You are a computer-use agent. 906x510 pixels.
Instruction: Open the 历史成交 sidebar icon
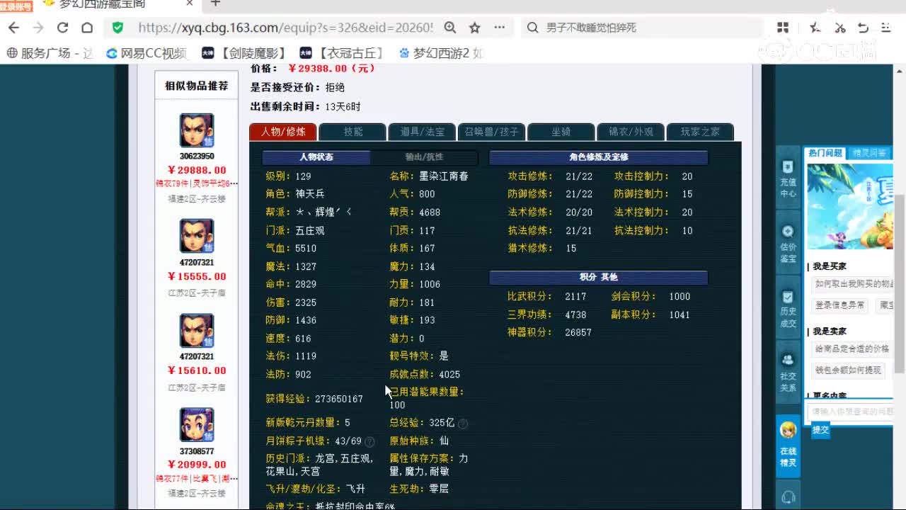click(x=788, y=308)
